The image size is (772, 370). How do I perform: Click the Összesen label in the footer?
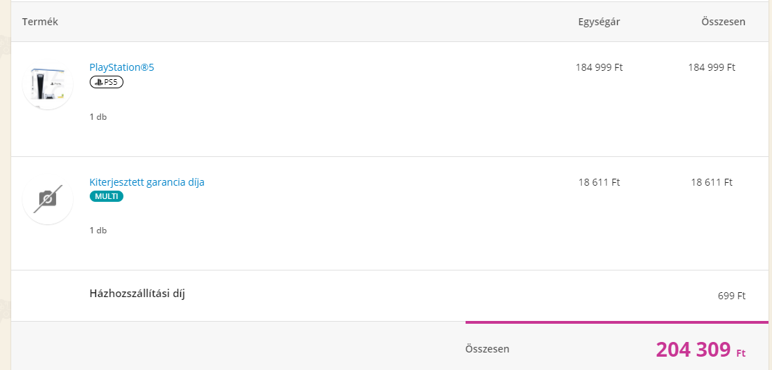[x=487, y=348]
